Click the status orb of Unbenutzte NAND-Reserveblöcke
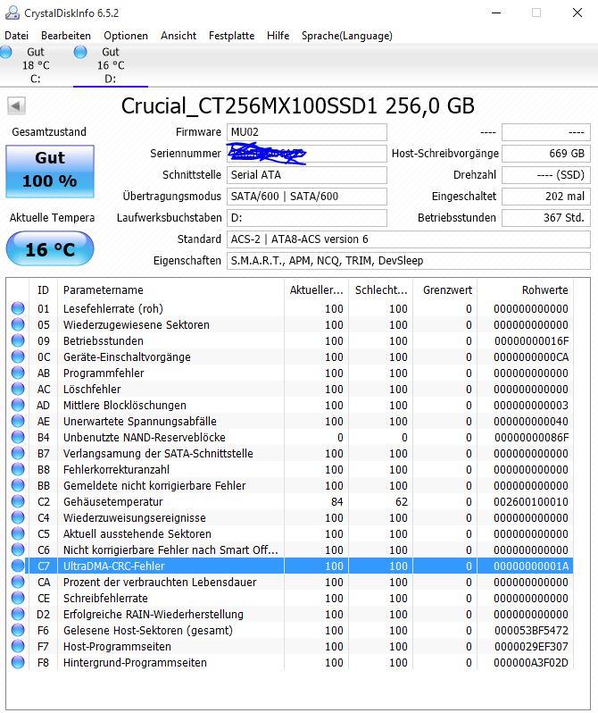This screenshot has width=598, height=713. click(18, 437)
